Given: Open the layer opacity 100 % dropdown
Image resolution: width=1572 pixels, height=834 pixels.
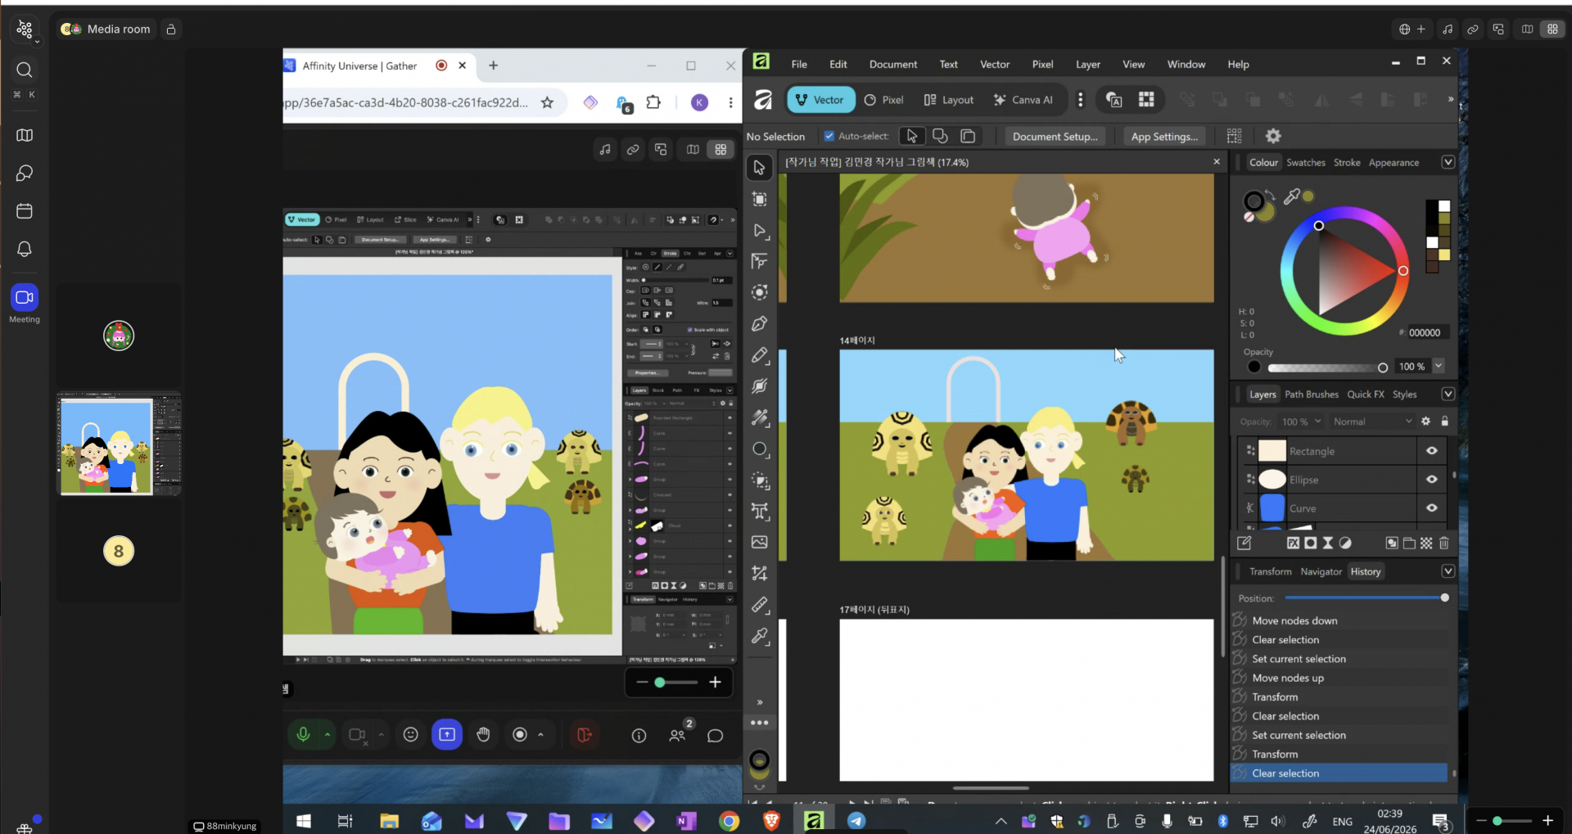Looking at the screenshot, I should (x=1301, y=422).
